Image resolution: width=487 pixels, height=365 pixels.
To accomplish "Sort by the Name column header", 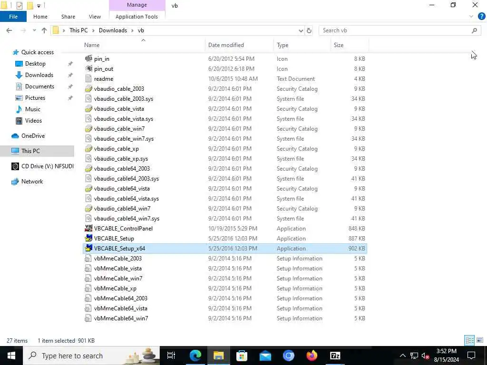I will [92, 45].
